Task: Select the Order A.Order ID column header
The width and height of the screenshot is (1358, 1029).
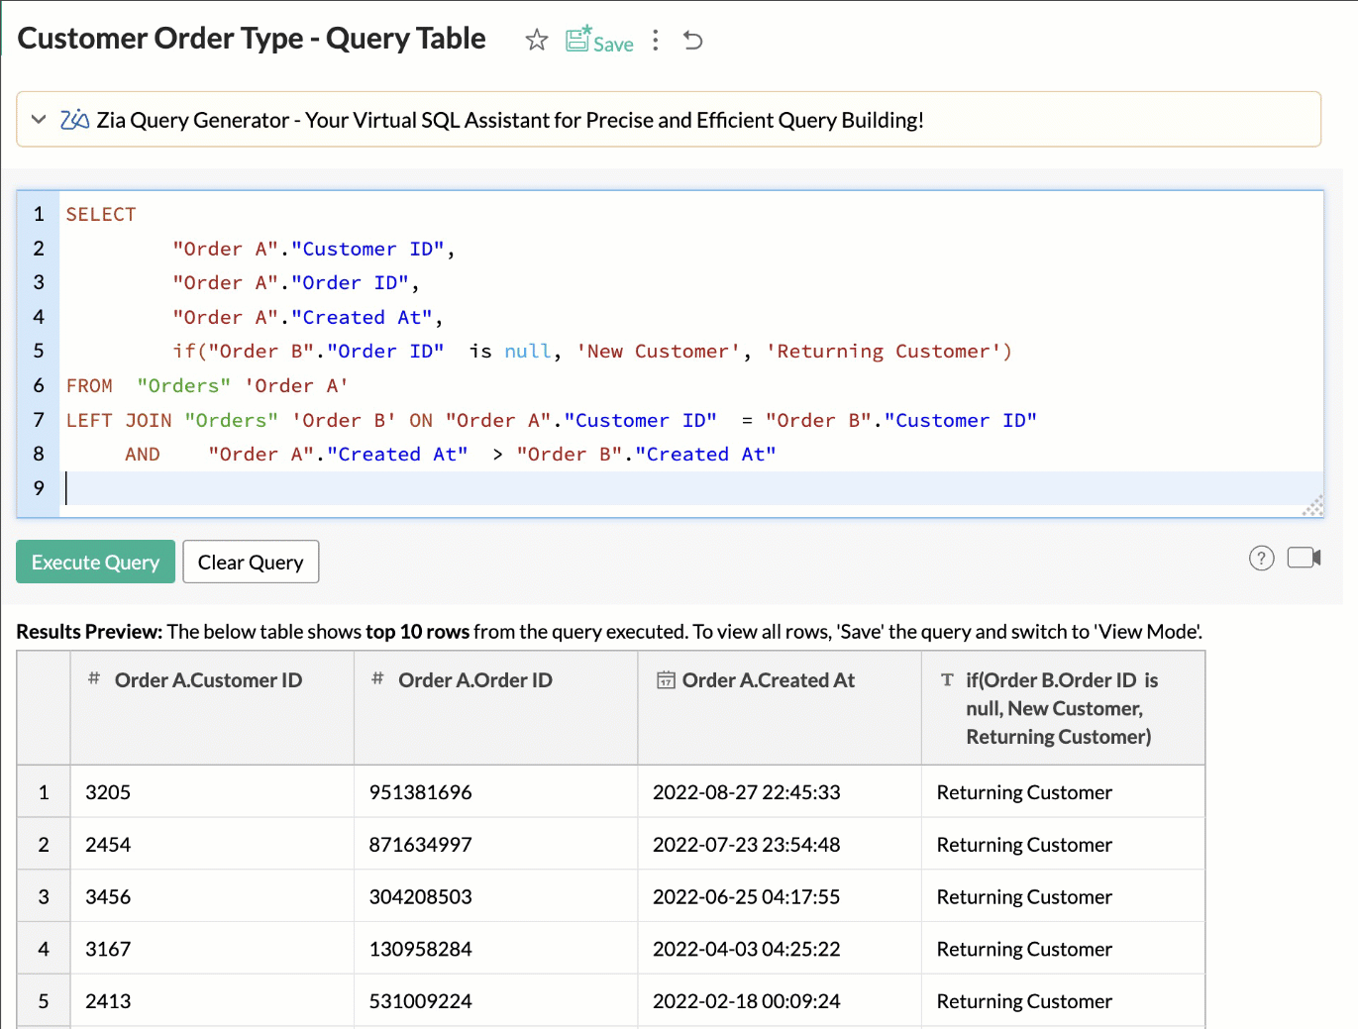Action: click(x=475, y=679)
